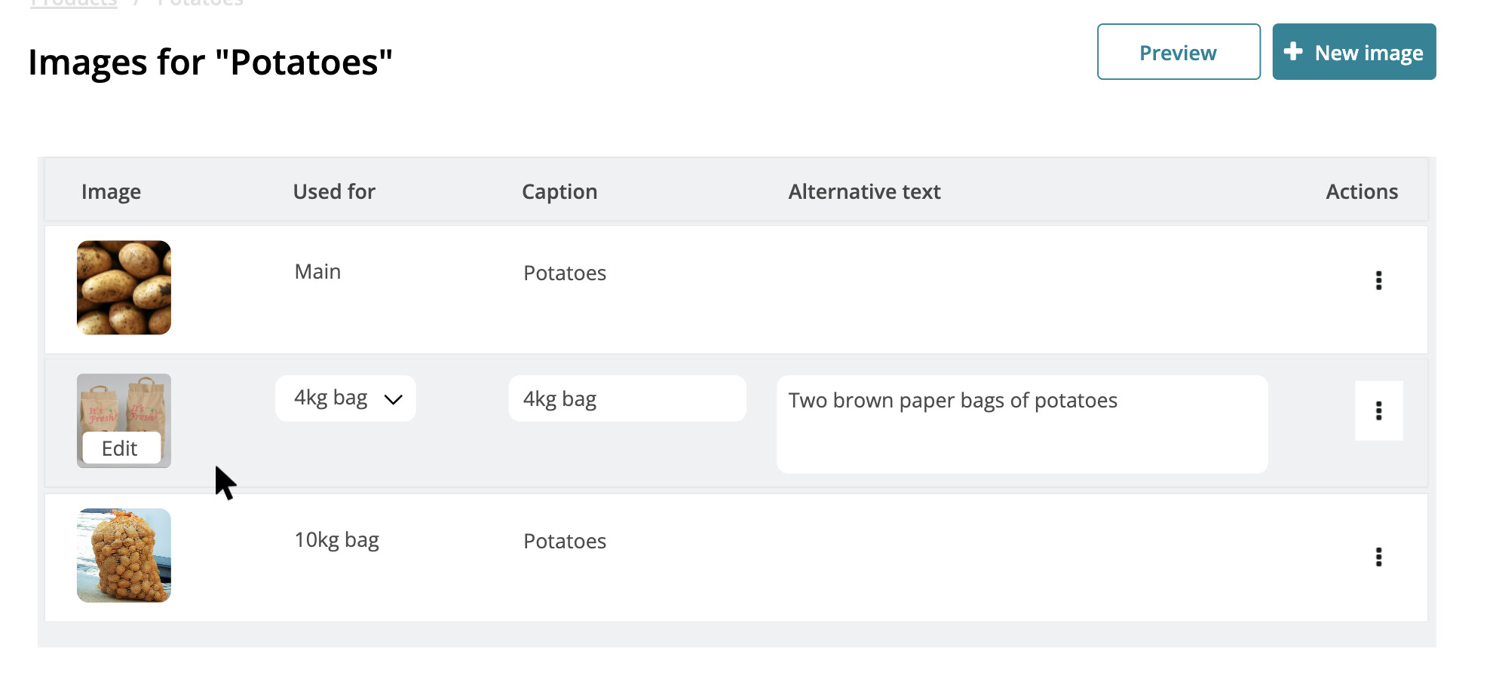The height and width of the screenshot is (699, 1496).
Task: Click the Preview button
Action: pos(1178,52)
